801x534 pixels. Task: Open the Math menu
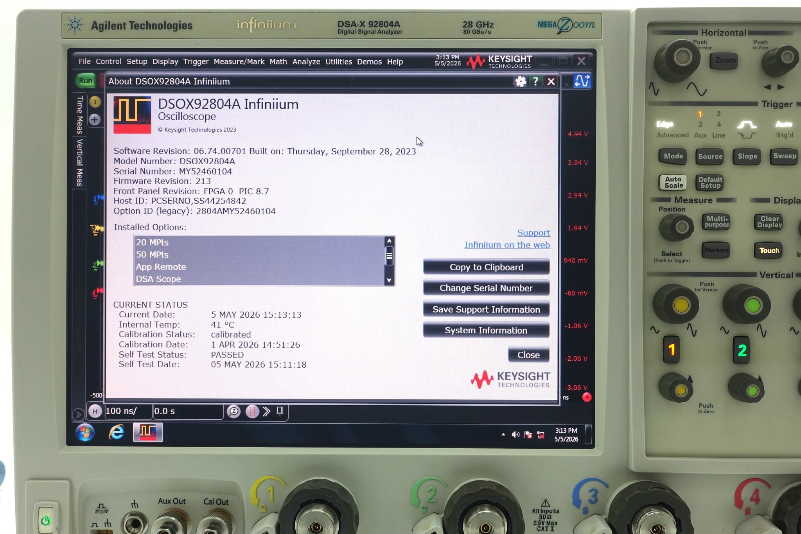pos(278,61)
